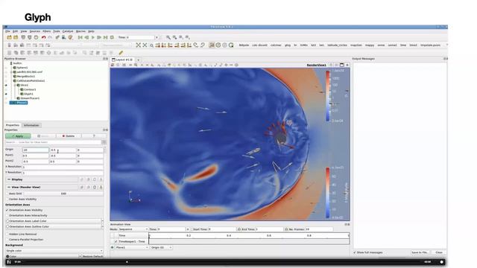The width and height of the screenshot is (477, 268).
Task: Open the Origin (0) property dropdown
Action: (x=161, y=247)
